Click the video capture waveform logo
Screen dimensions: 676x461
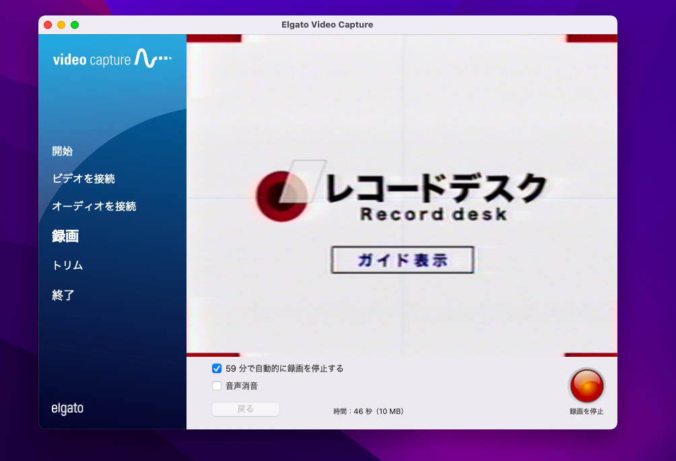coord(112,59)
